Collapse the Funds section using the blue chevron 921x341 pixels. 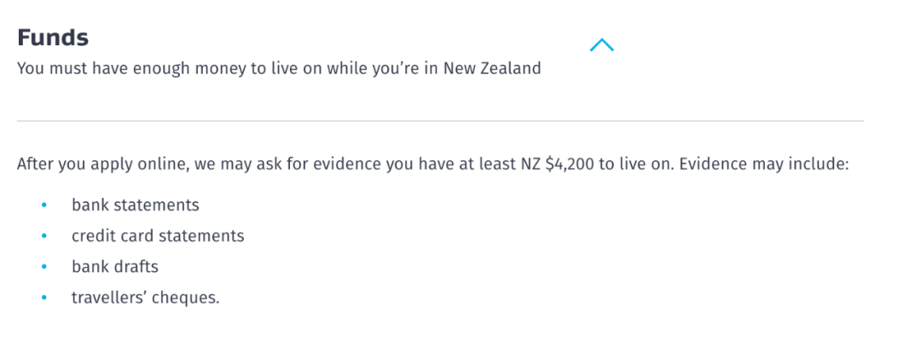[601, 45]
